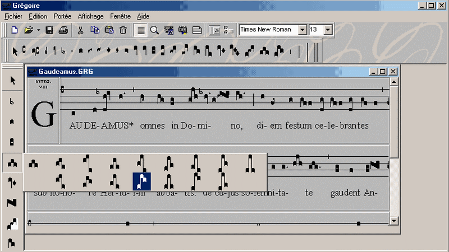Select the clivis neume at the bottom of left palette
This screenshot has width=449, height=252.
[x=11, y=243]
